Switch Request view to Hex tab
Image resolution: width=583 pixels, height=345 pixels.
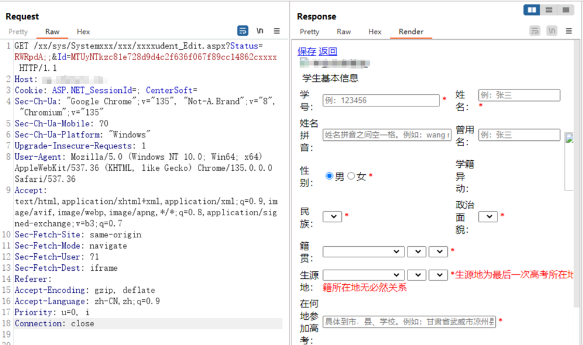point(83,32)
